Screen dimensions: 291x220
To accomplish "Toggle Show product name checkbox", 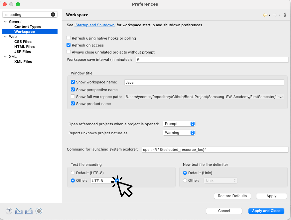I will tap(73, 103).
